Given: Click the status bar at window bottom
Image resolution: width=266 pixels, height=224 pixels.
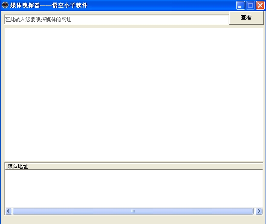Looking at the screenshot, I should click(133, 219).
